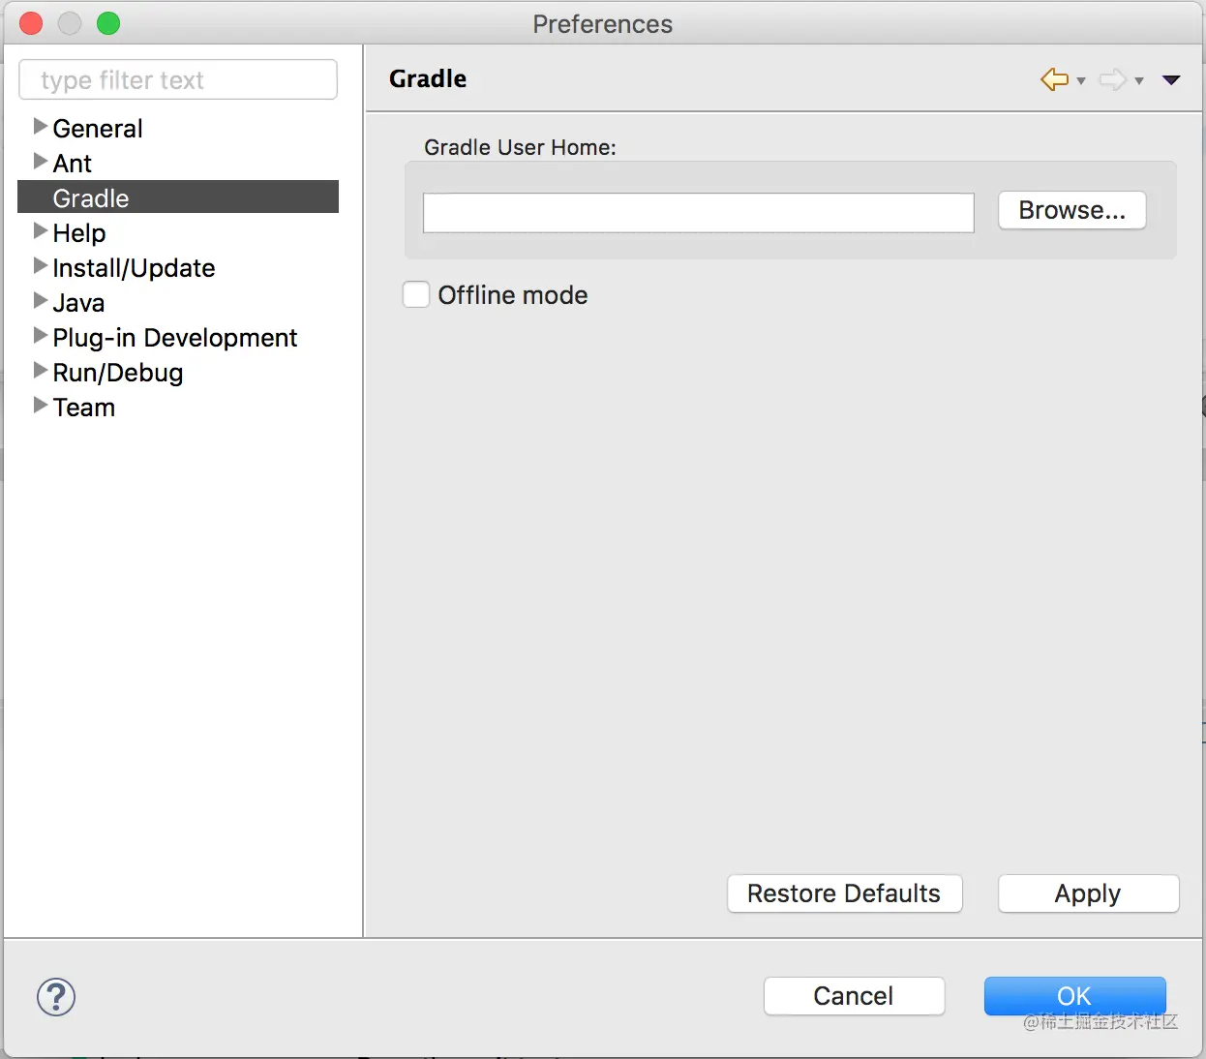The height and width of the screenshot is (1059, 1206).
Task: Expand the Team preferences node
Action: [x=41, y=405]
